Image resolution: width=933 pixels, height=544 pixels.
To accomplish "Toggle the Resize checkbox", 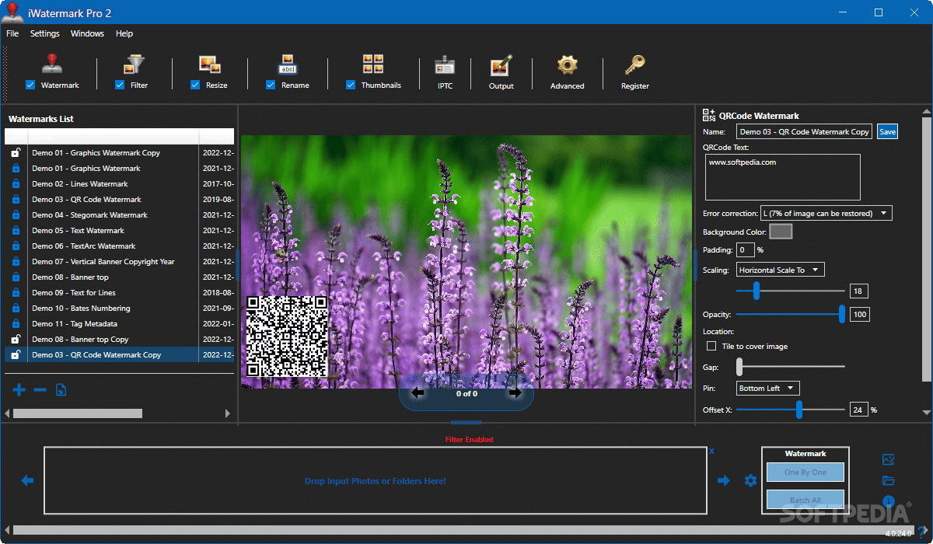I will (195, 85).
